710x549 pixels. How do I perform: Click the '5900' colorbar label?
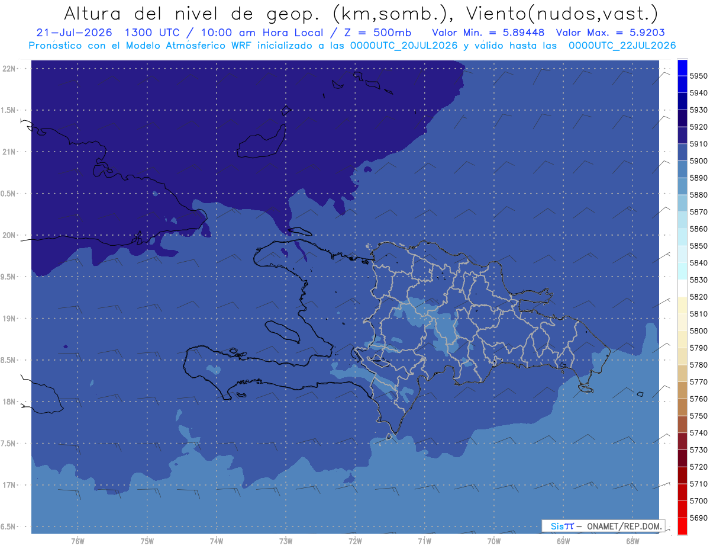tap(698, 161)
